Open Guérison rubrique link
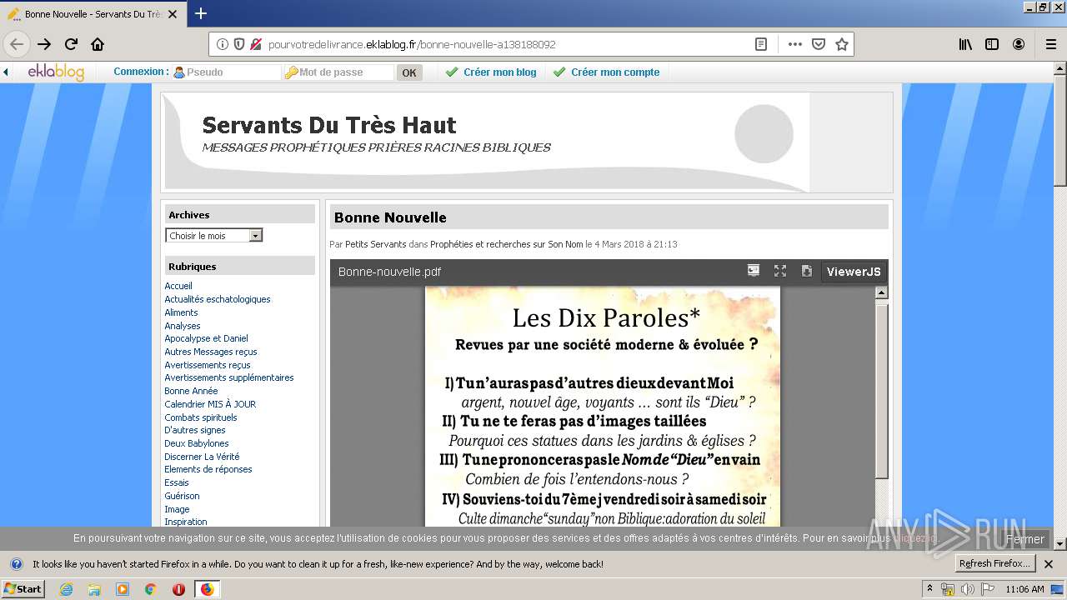1067x600 pixels. pyautogui.click(x=182, y=496)
